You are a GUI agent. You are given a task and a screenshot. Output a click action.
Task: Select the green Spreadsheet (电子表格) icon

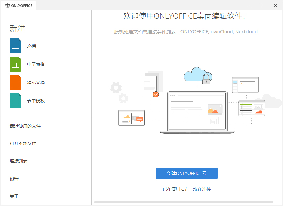coord(15,64)
